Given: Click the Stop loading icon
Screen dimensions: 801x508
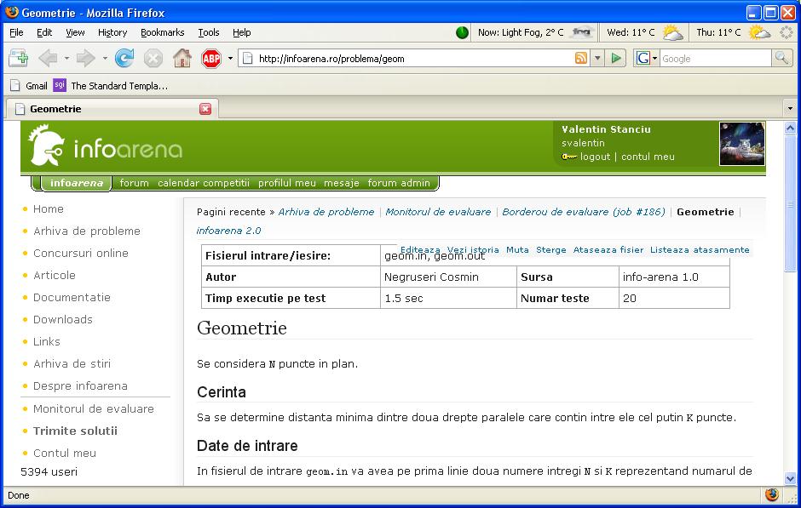Looking at the screenshot, I should (153, 58).
